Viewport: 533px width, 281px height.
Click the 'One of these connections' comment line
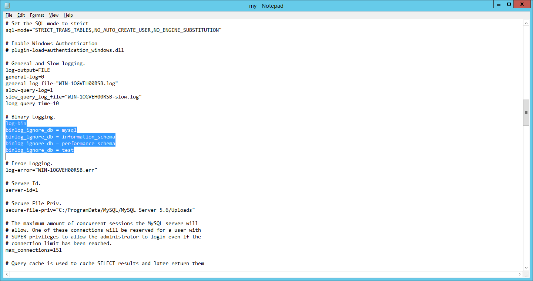(x=103, y=230)
